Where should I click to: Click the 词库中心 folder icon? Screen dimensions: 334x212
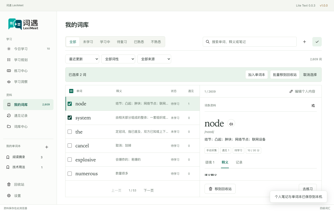click(9, 126)
